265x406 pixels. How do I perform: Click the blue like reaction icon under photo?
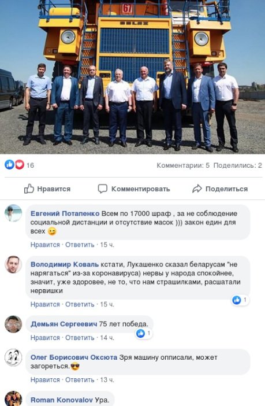tap(10, 165)
